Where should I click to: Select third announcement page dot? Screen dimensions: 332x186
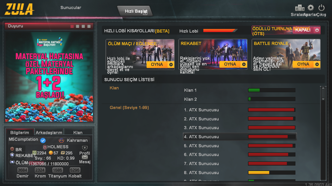coord(83,26)
